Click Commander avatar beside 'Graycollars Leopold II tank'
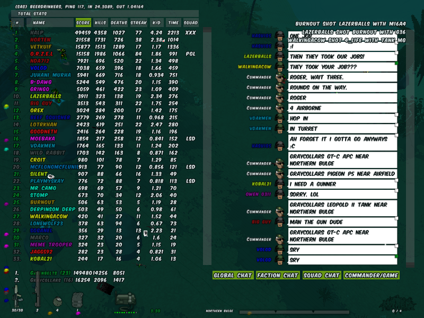 [x=280, y=211]
